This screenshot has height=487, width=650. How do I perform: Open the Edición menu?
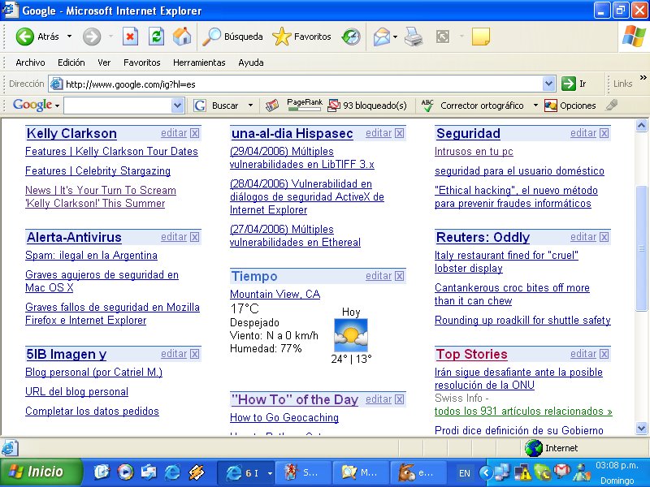pos(71,62)
